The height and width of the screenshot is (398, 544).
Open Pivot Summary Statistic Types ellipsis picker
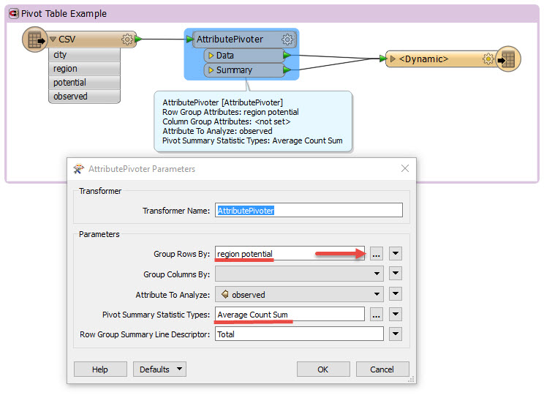[x=376, y=315]
